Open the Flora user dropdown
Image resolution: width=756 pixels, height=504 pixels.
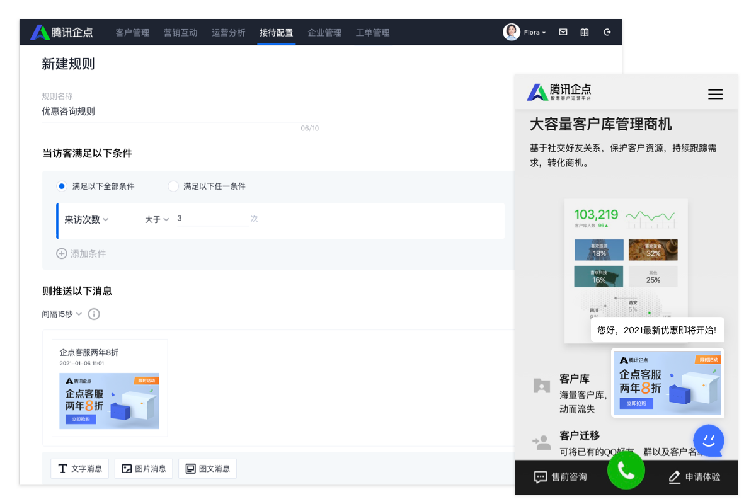535,32
